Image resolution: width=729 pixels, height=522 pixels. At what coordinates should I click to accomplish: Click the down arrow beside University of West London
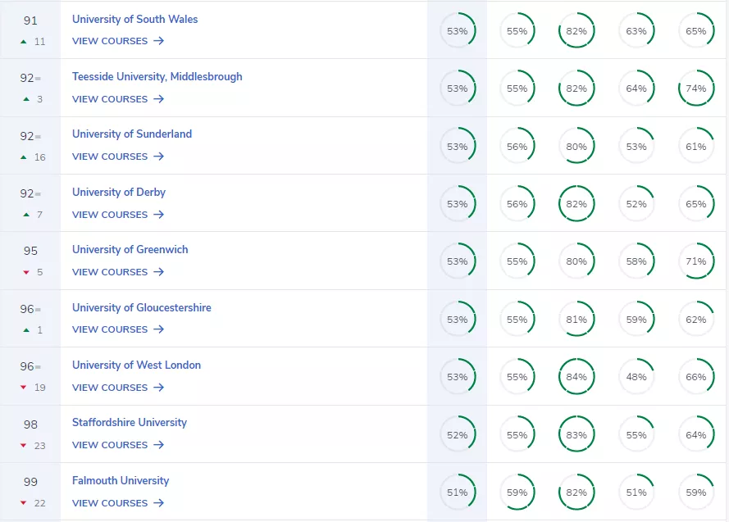[22, 387]
